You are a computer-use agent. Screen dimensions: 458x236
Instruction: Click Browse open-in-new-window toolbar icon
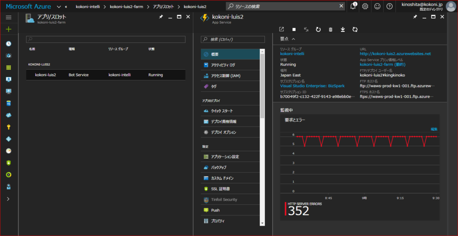282,29
